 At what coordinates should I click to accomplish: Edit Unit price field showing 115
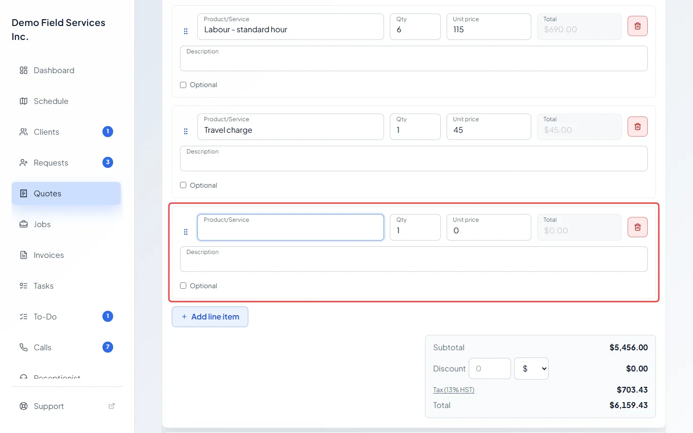coord(489,26)
